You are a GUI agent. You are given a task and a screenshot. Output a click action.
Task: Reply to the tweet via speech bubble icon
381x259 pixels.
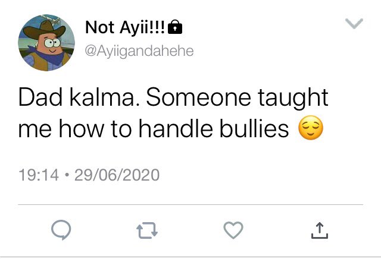coord(61,230)
